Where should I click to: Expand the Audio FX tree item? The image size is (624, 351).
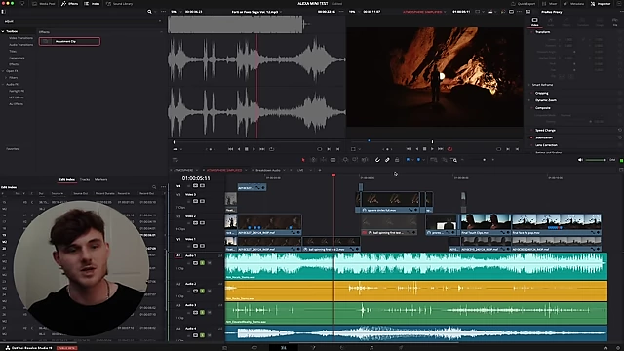coord(3,85)
